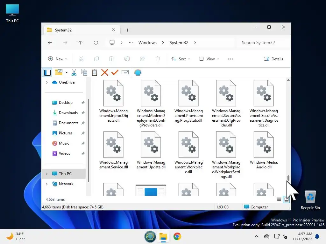Click the pin icon next to Desktop

click(83, 103)
